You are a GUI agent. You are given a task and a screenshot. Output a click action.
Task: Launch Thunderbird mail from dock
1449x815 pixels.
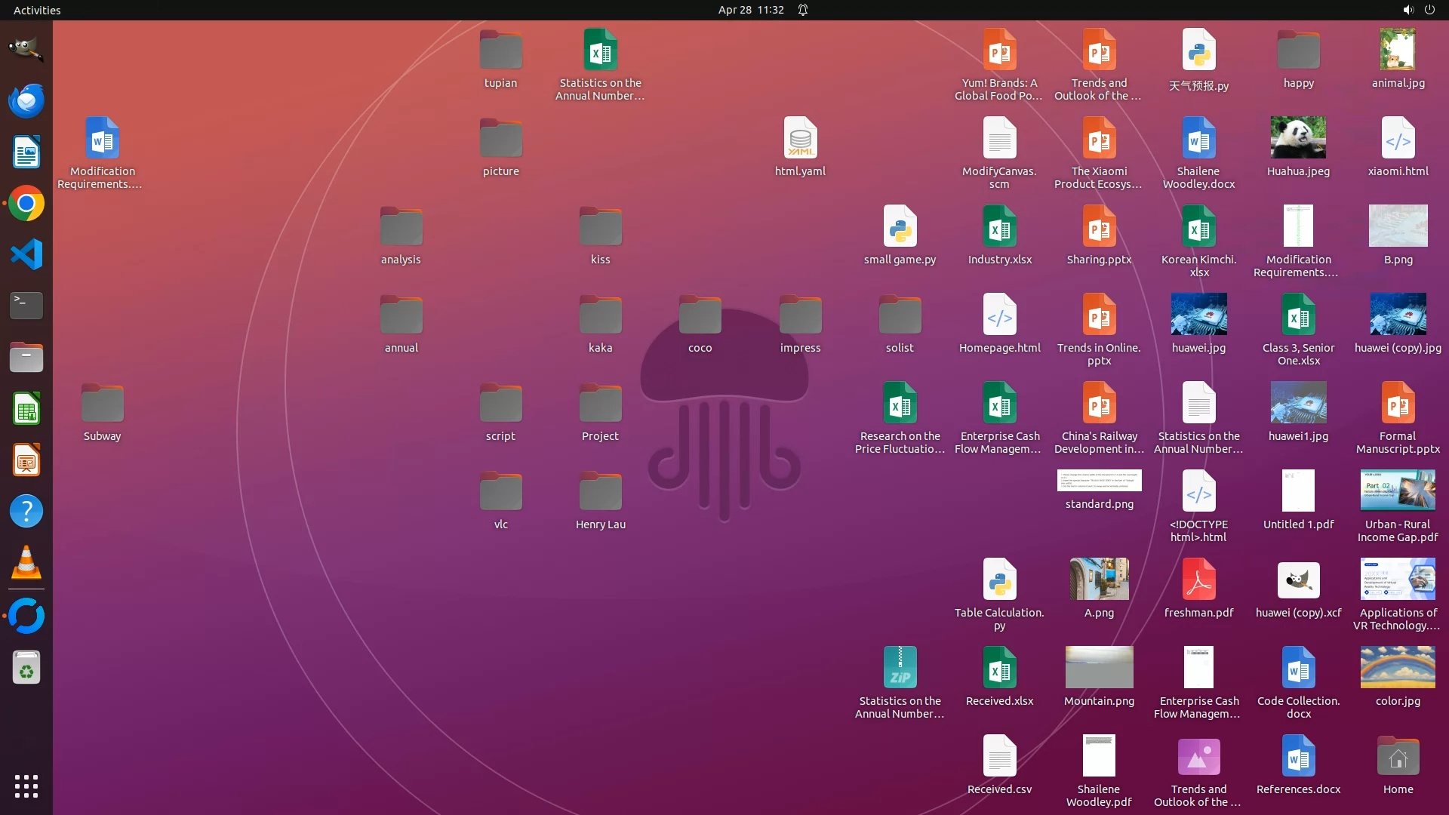pos(26,100)
